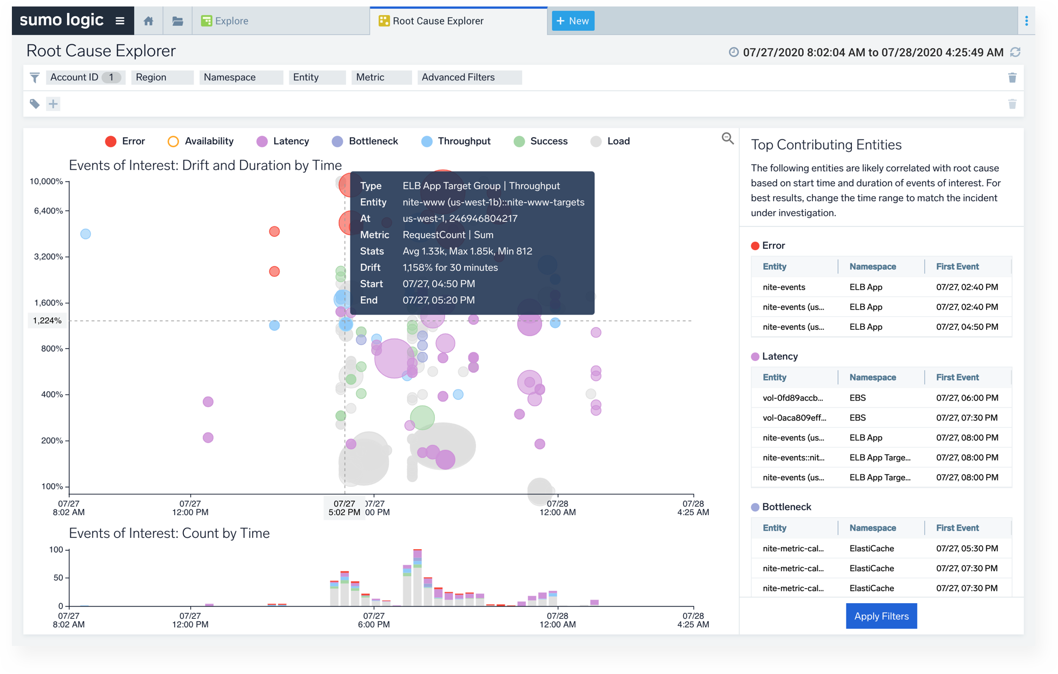Select vol-0fd89accb... latency entity row

click(881, 398)
